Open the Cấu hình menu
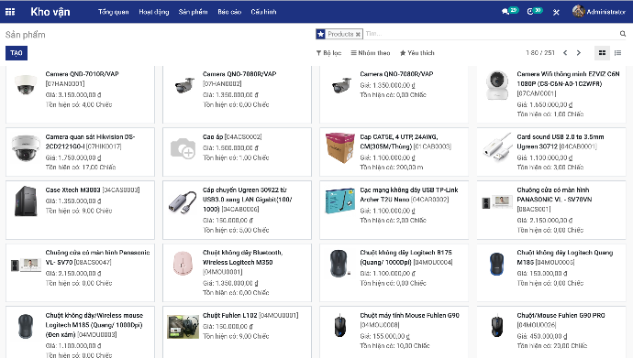Viewport: 633px width, 358px height. (263, 12)
